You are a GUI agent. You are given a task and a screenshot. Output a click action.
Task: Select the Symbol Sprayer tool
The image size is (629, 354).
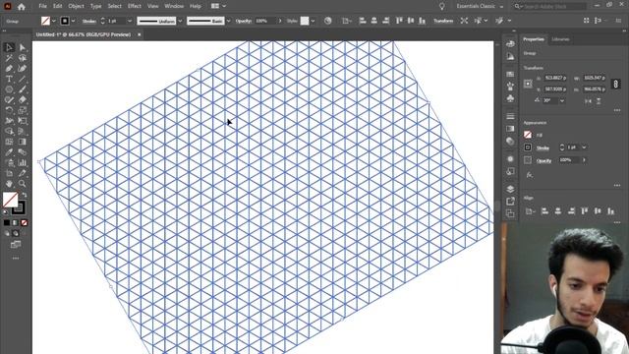(x=9, y=163)
